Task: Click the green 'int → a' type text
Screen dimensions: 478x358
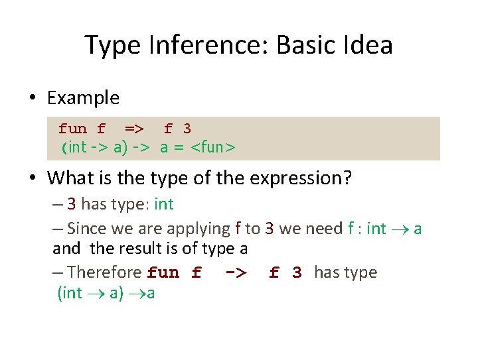Action: pyautogui.click(x=394, y=229)
